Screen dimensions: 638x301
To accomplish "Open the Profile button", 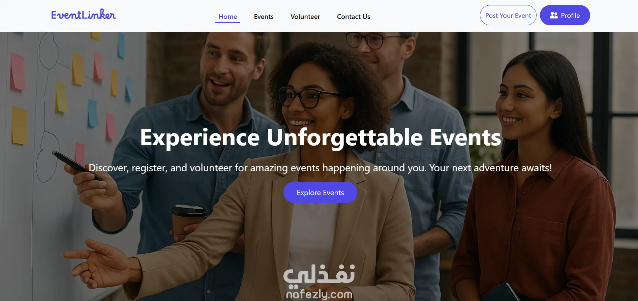I will click(x=565, y=15).
